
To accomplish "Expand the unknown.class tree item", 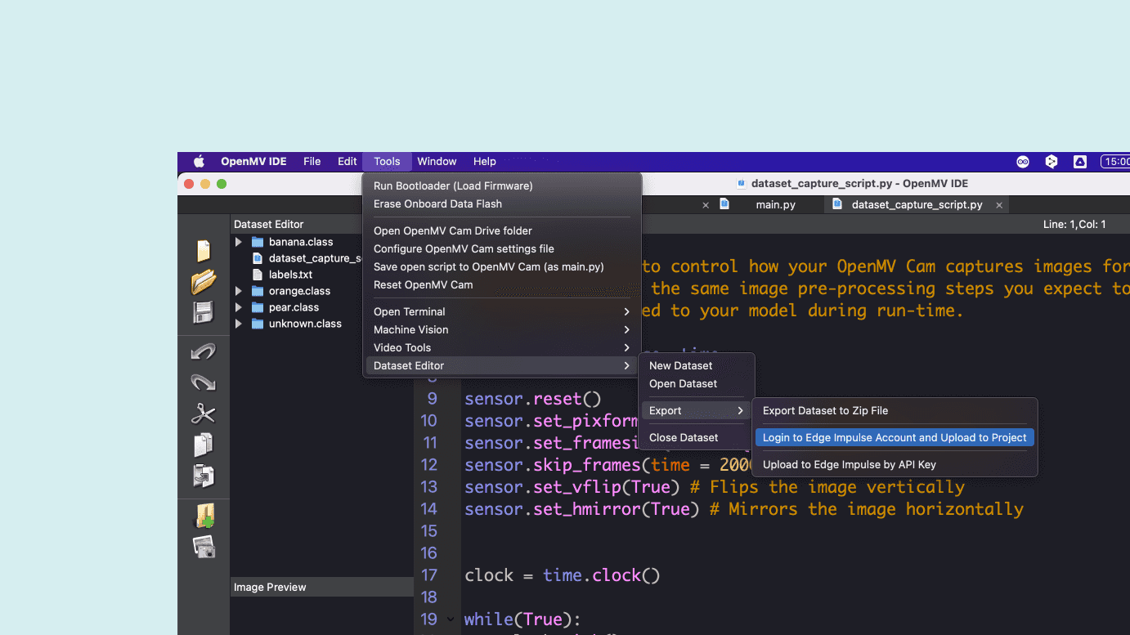I will coord(239,324).
